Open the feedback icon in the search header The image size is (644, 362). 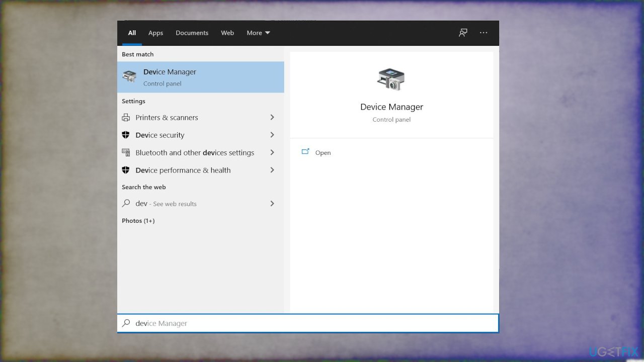pyautogui.click(x=463, y=33)
